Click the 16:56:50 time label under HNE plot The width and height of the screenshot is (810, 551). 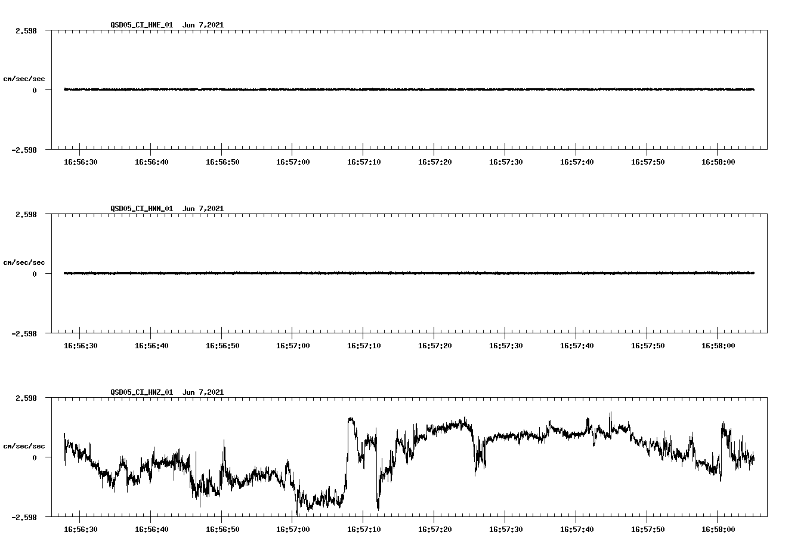222,162
